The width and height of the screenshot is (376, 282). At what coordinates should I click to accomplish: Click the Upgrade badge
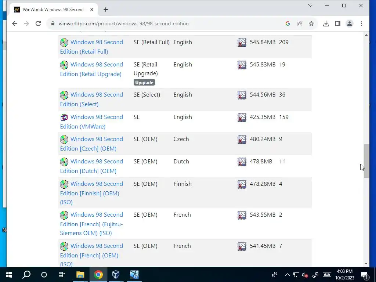point(144,83)
